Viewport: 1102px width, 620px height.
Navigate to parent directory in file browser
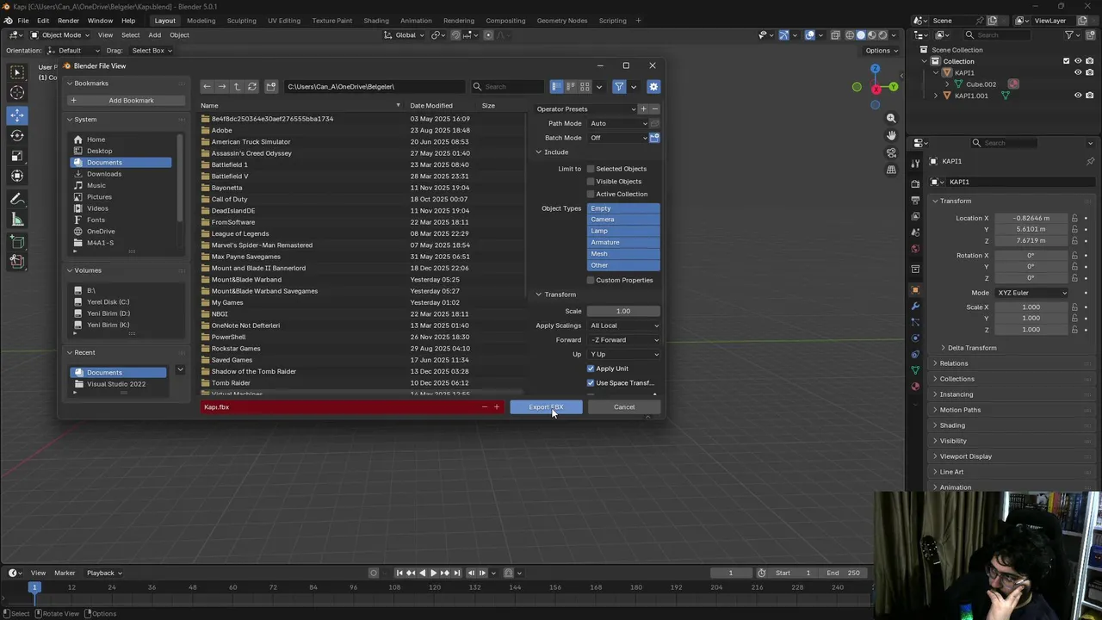(x=237, y=86)
